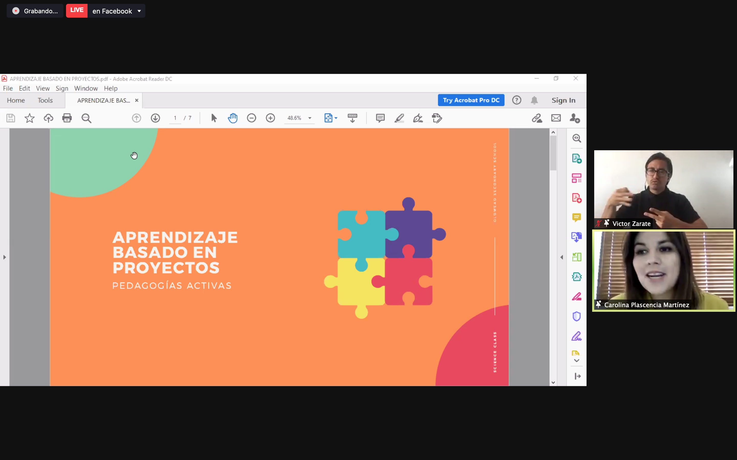Expand the LIVE en Facebook dropdown
The width and height of the screenshot is (737, 460).
pyautogui.click(x=139, y=11)
